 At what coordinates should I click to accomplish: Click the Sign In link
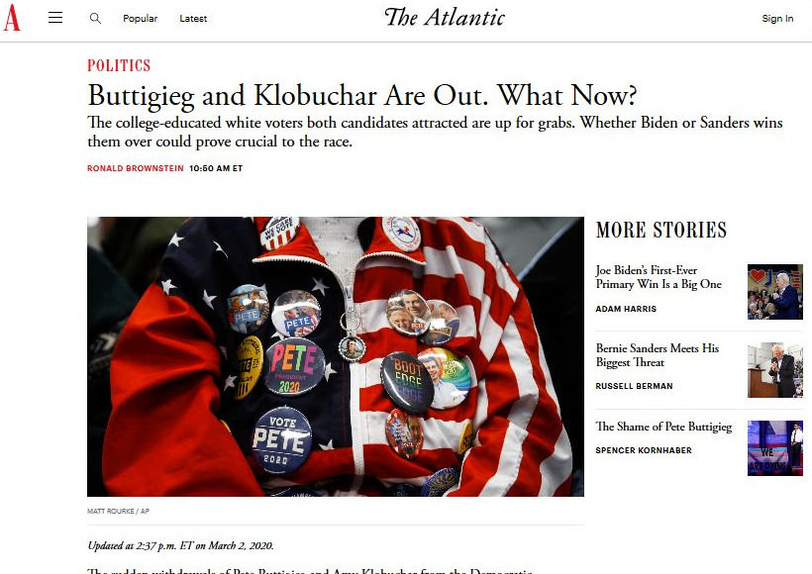[777, 18]
